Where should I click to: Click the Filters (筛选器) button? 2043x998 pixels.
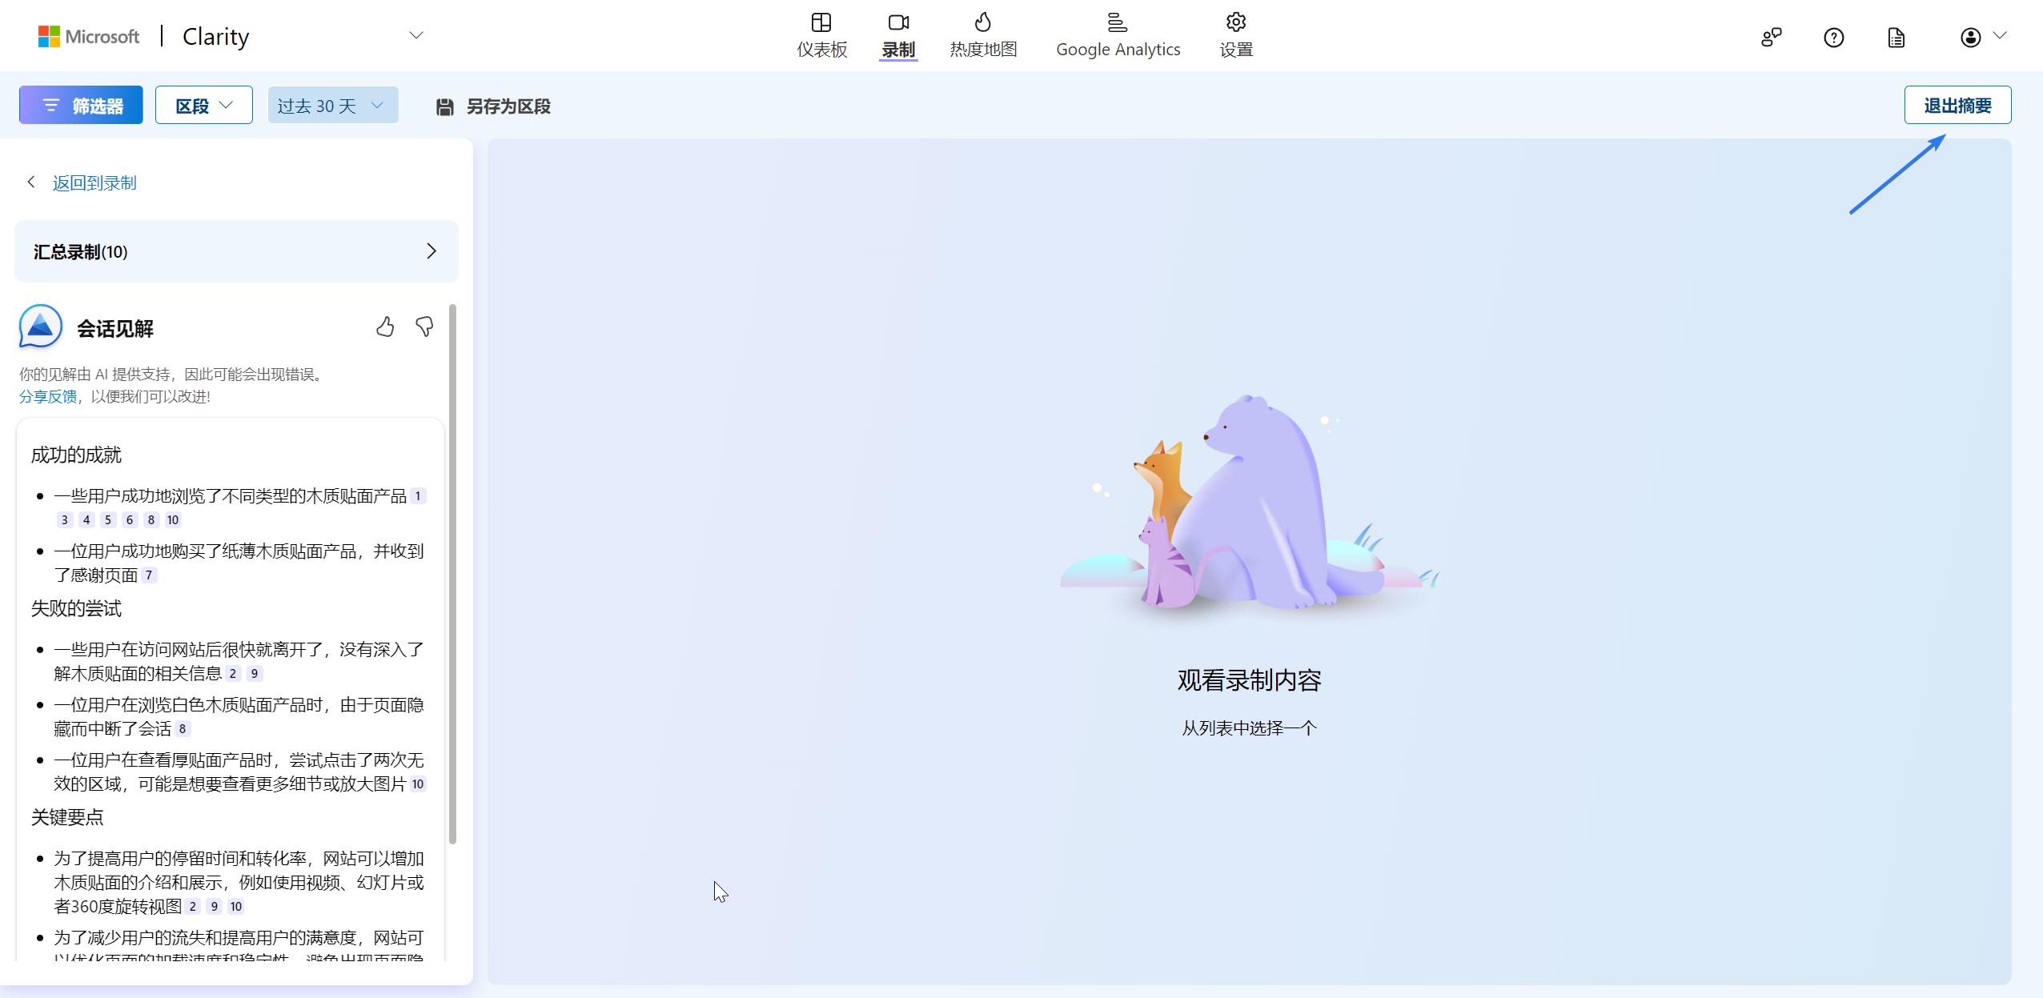tap(81, 106)
